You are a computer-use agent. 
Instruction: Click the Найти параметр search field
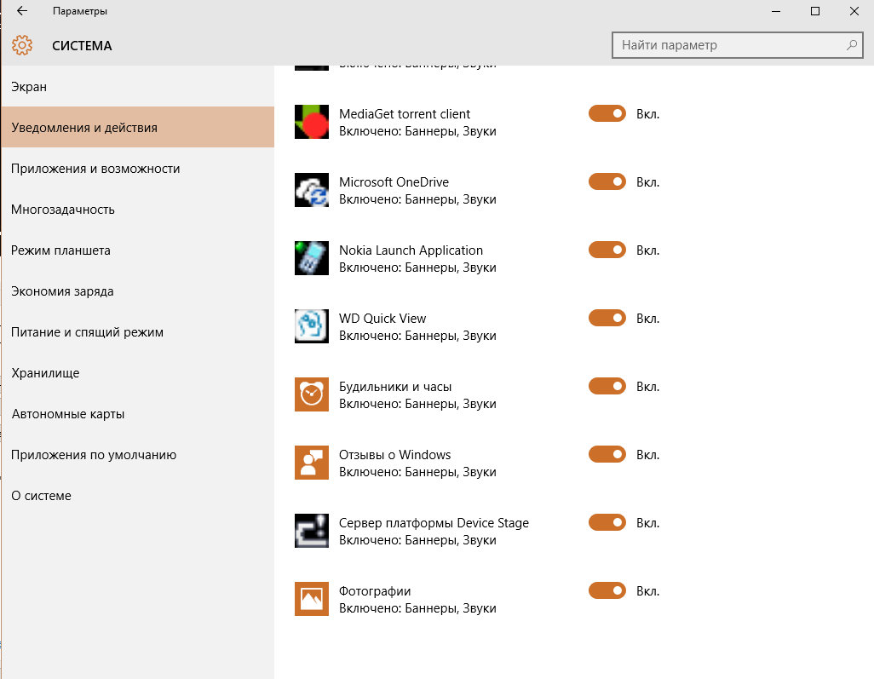737,45
